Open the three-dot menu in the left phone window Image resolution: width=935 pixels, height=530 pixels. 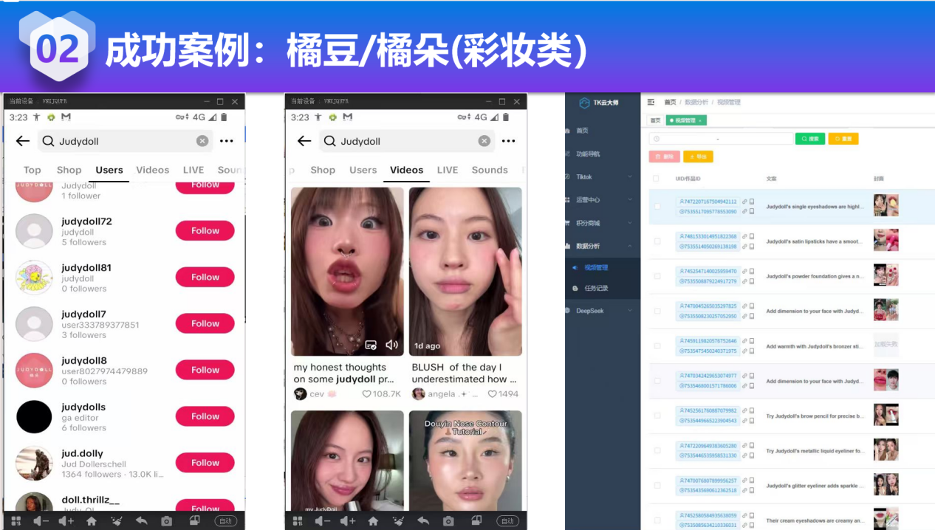227,141
